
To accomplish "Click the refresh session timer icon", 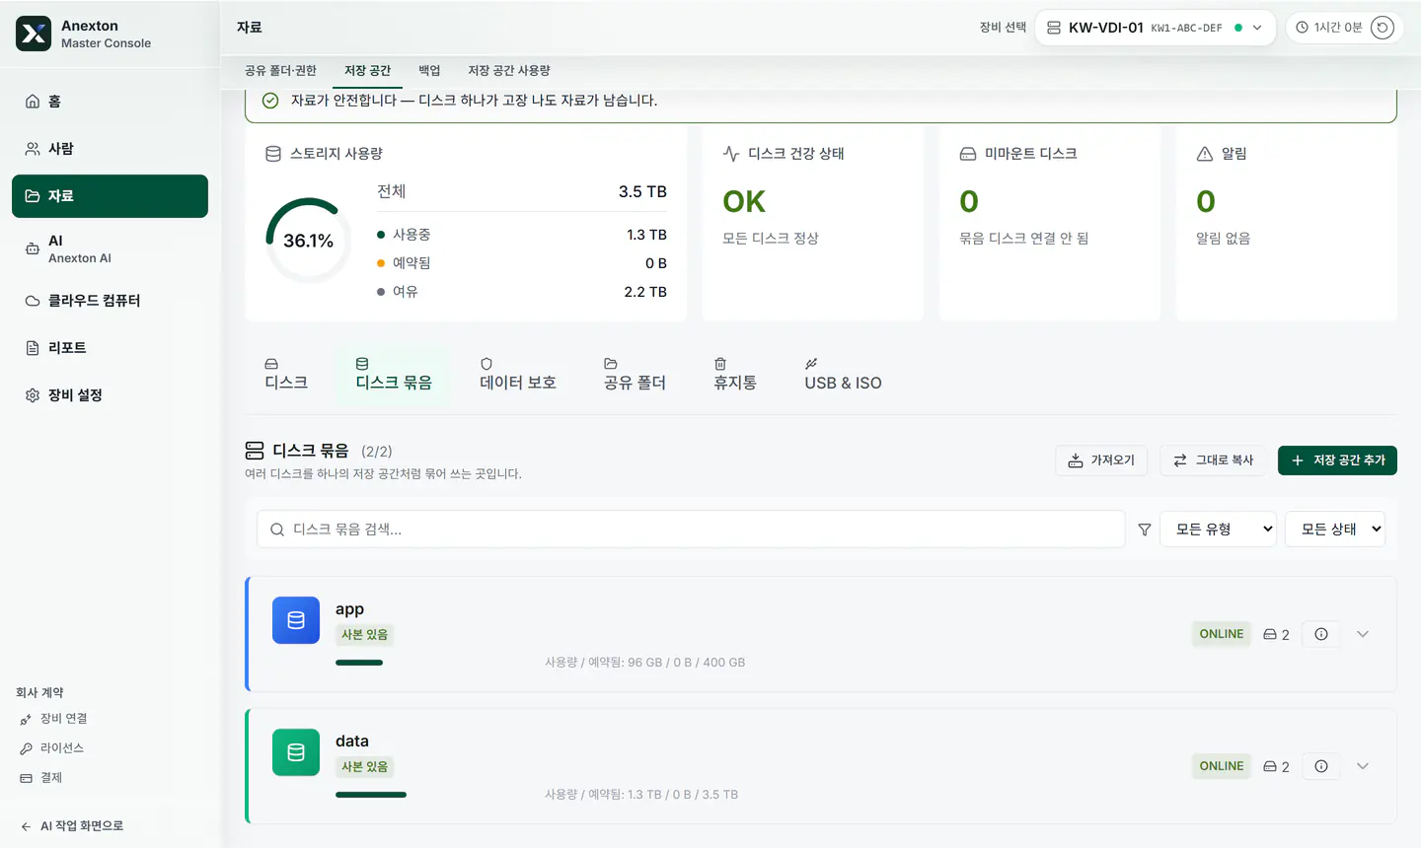I will pyautogui.click(x=1383, y=28).
